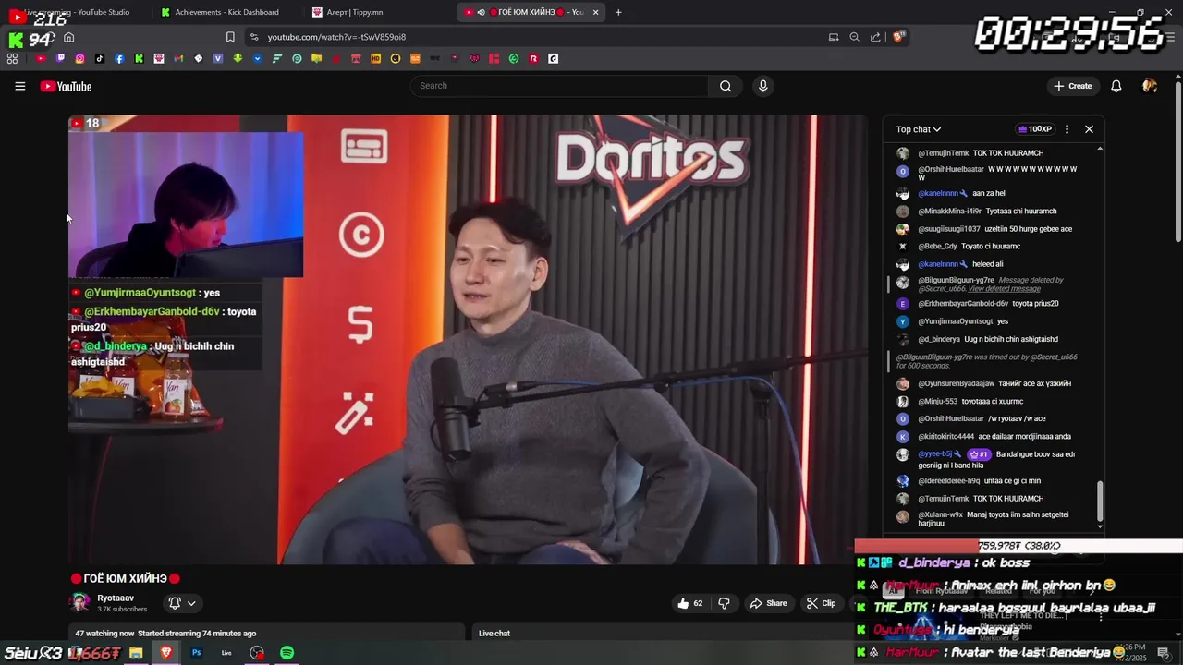1183x665 pixels.
Task: Open Ryotaaav channel name link
Action: pyautogui.click(x=116, y=598)
